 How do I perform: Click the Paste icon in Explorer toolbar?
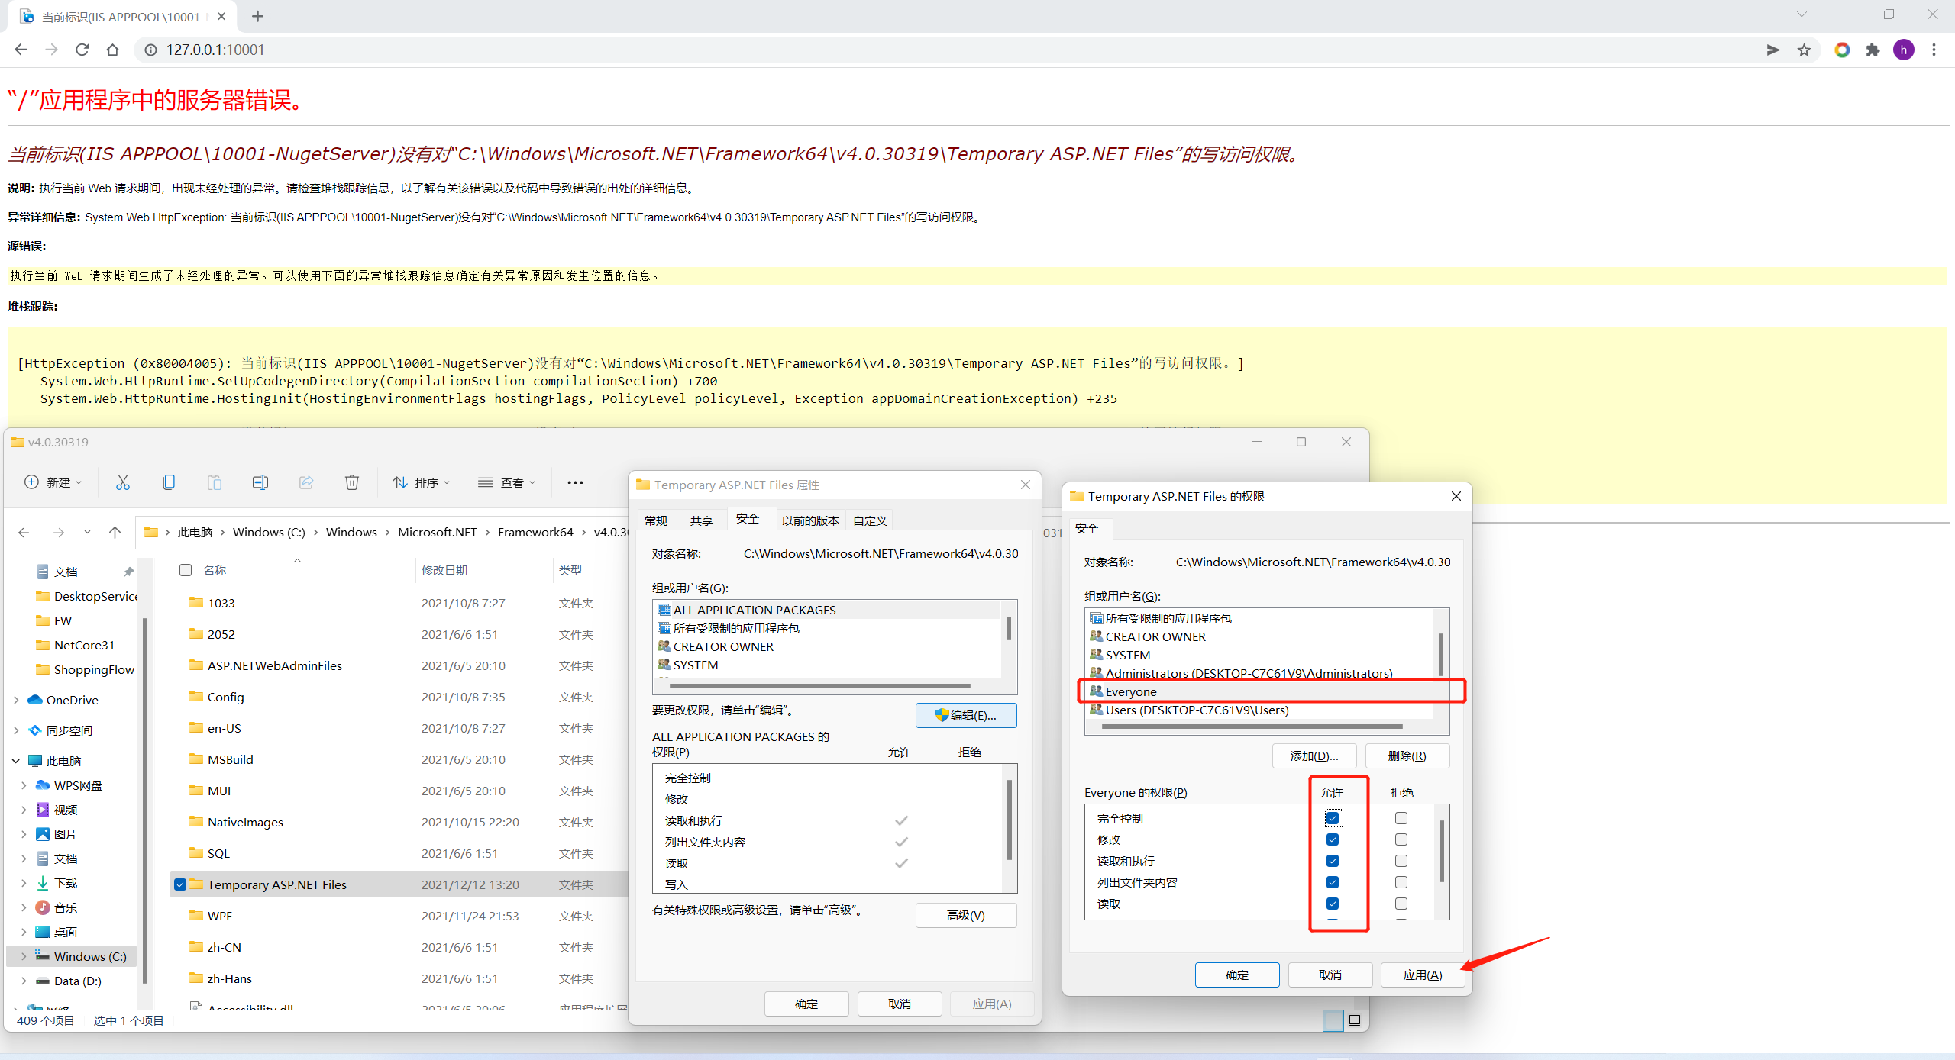[215, 482]
